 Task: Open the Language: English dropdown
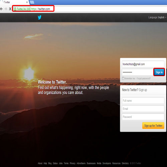click(157, 17)
